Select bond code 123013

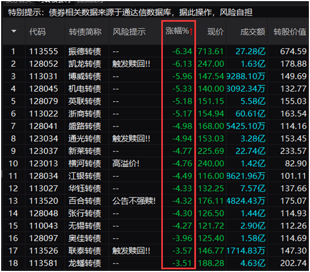point(43,164)
